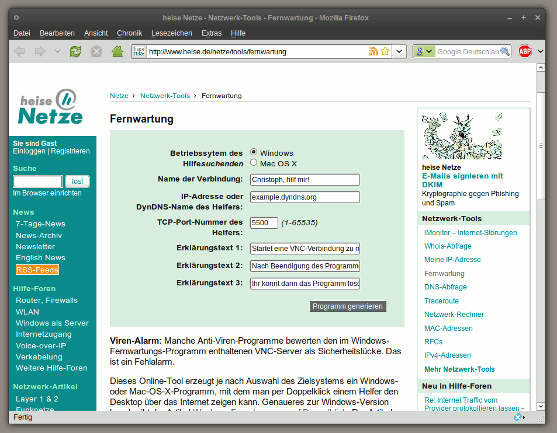Image resolution: width=557 pixels, height=433 pixels.
Task: Open the Bearbeiten menu
Action: [x=57, y=33]
